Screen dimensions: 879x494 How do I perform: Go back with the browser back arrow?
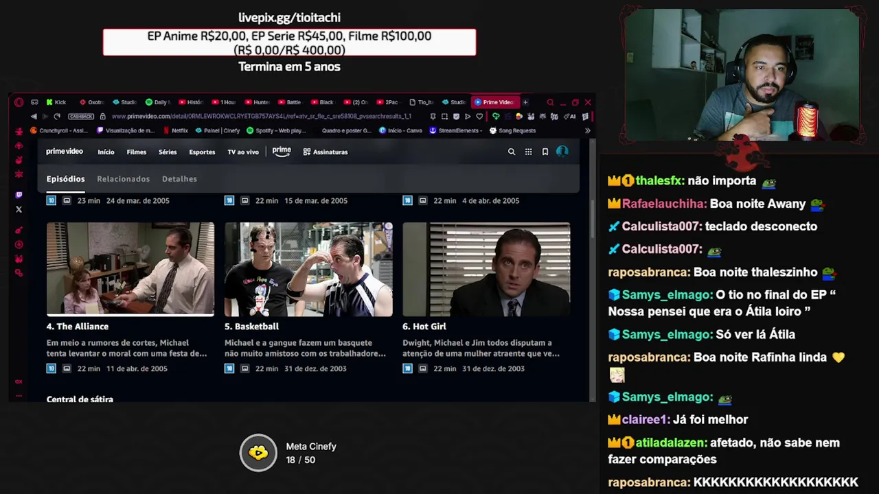[34, 117]
